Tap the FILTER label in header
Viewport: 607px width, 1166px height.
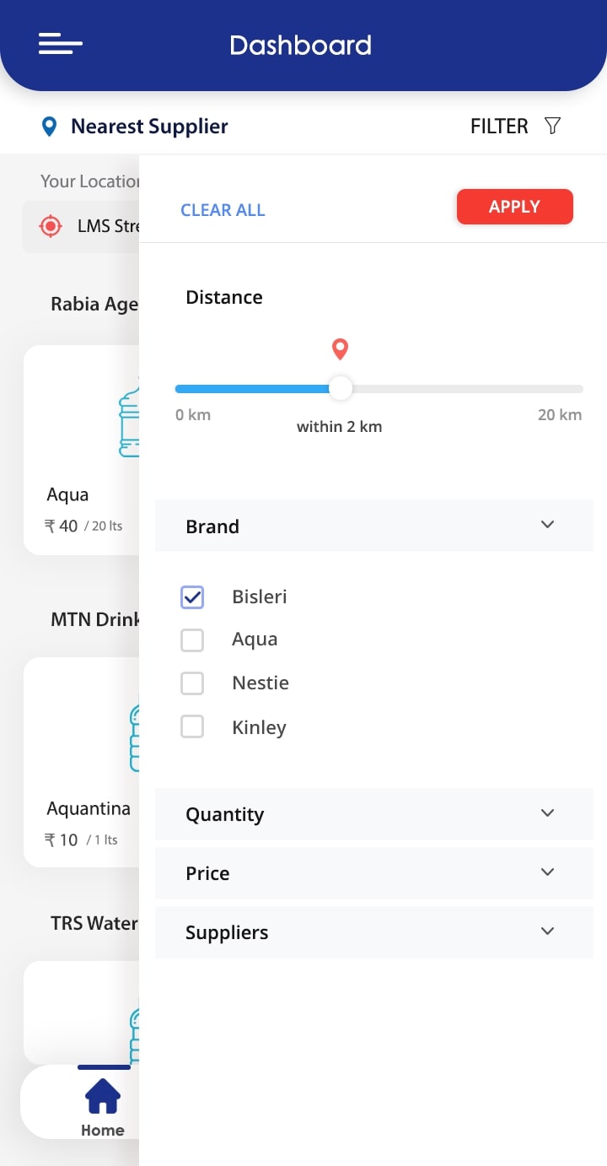coord(499,127)
